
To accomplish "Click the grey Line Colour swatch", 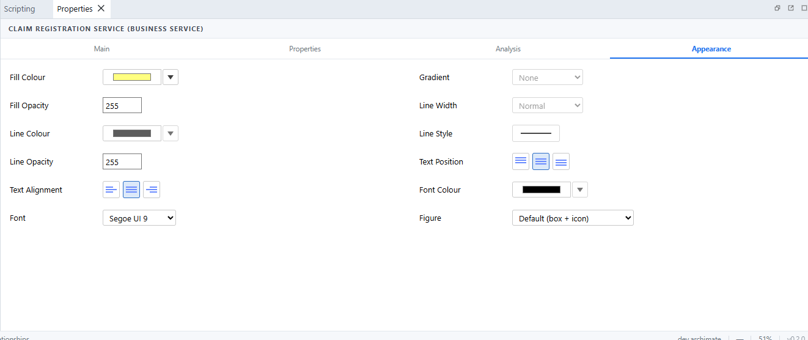I will tap(132, 133).
